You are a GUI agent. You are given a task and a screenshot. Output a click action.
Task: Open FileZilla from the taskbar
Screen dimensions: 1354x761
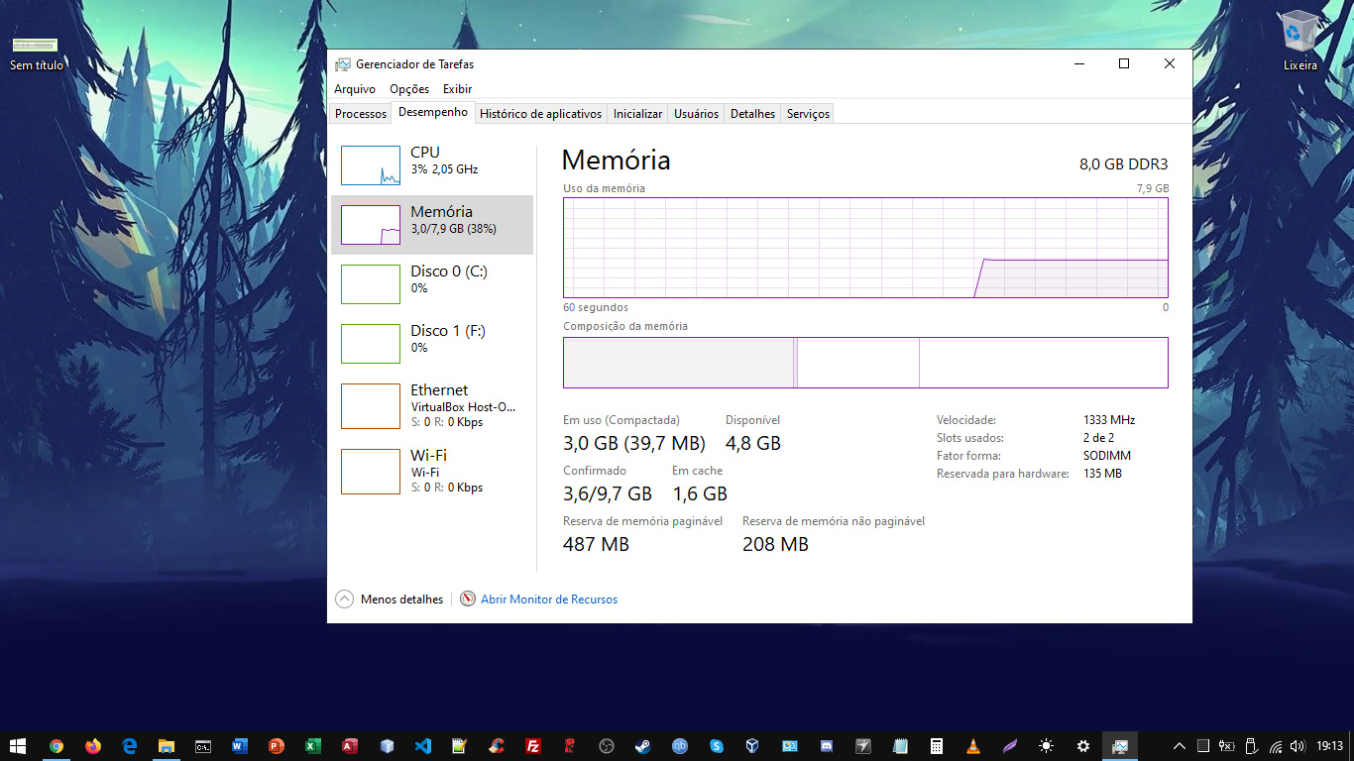532,746
